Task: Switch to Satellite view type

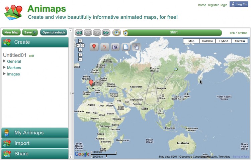Action: tap(207, 41)
